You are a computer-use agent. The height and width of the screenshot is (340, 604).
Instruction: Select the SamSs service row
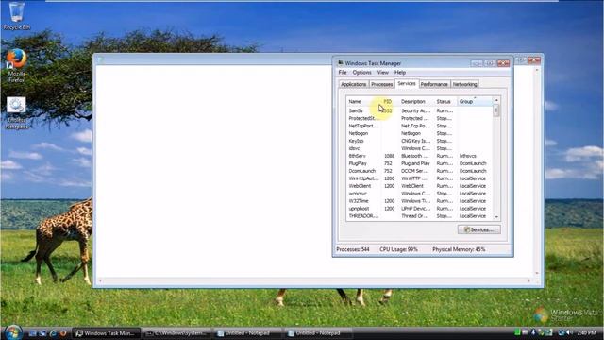[x=419, y=111]
